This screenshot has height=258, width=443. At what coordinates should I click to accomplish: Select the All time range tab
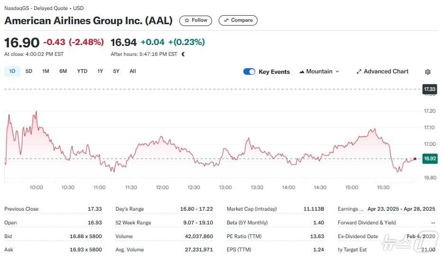point(133,71)
